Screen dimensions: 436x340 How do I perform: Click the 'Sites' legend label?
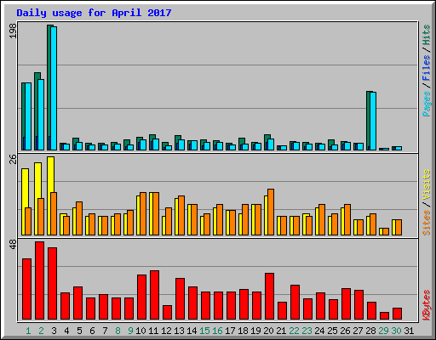tap(426, 223)
